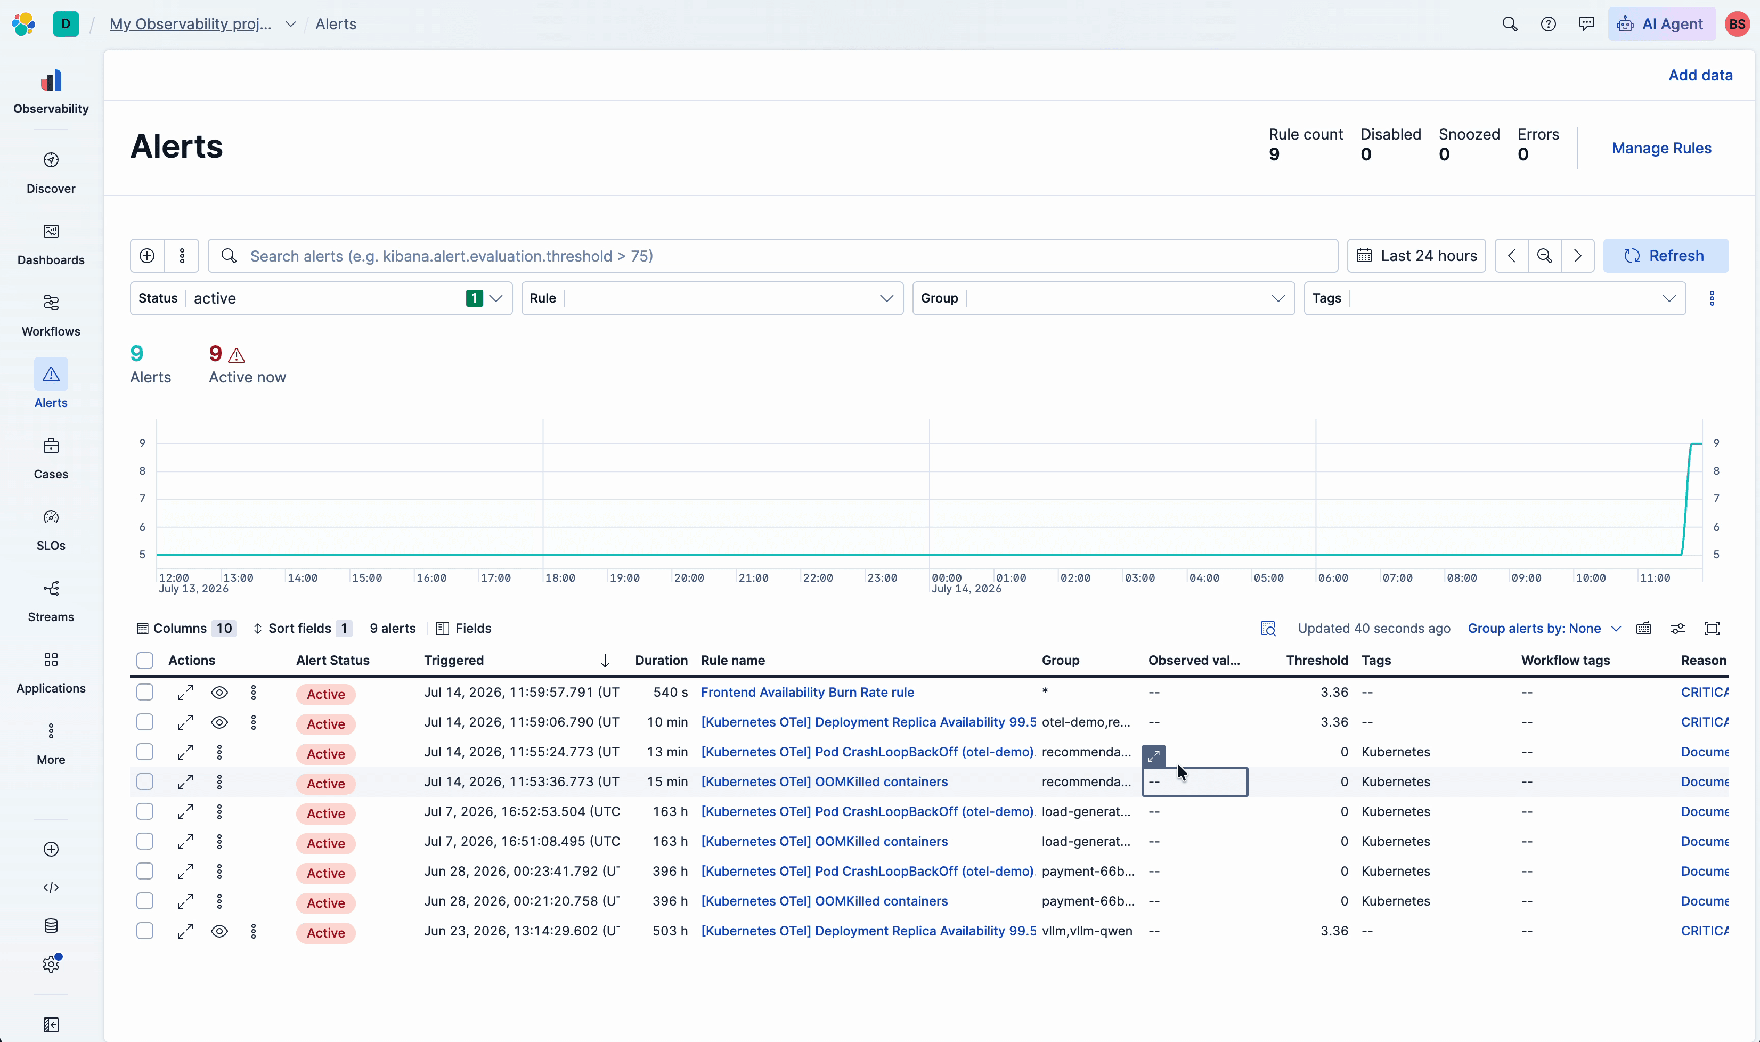This screenshot has width=1760, height=1042.
Task: Open Applications in the sidebar
Action: pos(51,672)
